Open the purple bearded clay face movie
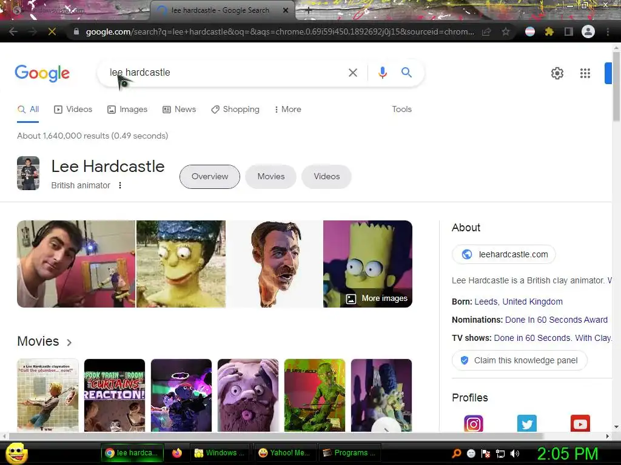Image resolution: width=621 pixels, height=465 pixels. click(x=248, y=395)
